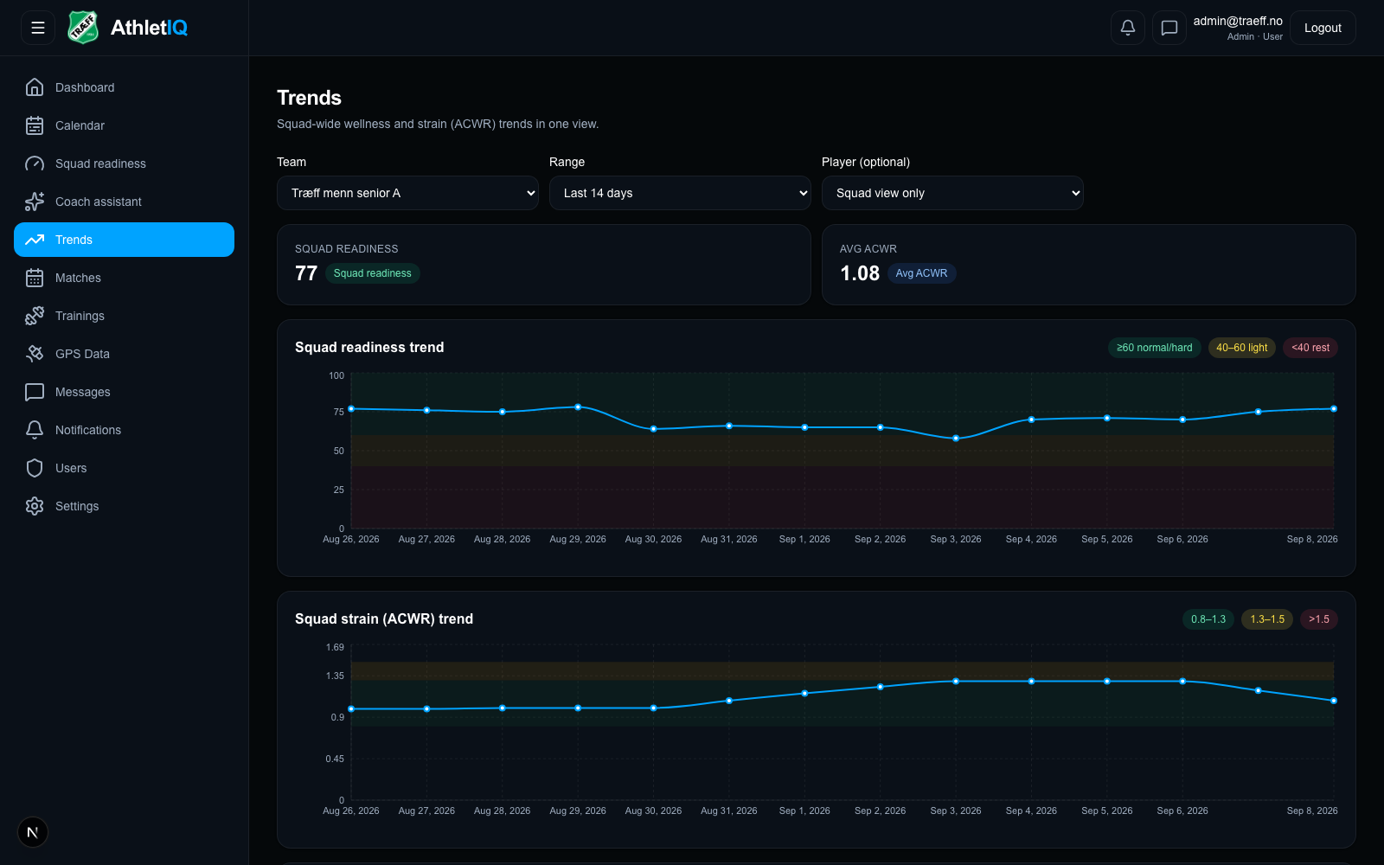Click the 1.3–1.5 ACWR legend chip

pyautogui.click(x=1267, y=619)
